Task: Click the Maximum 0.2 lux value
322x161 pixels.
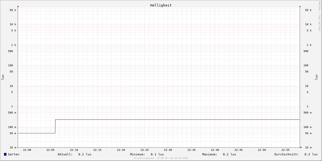Action: [x=229, y=154]
